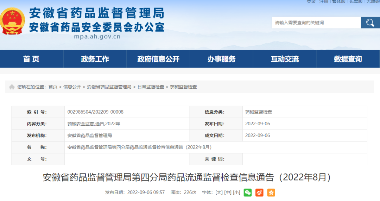The width and height of the screenshot is (380, 201).
Task: Open the 政务工作 navigation menu
Action: point(95,59)
